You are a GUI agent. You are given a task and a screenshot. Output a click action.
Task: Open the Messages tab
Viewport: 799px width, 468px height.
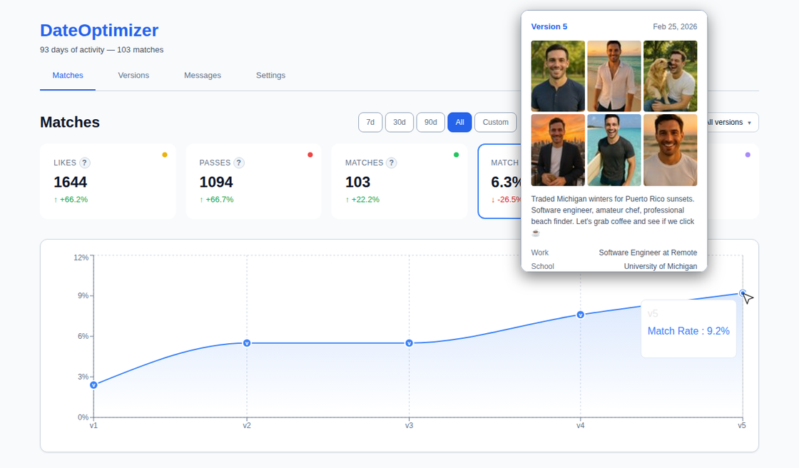click(203, 75)
